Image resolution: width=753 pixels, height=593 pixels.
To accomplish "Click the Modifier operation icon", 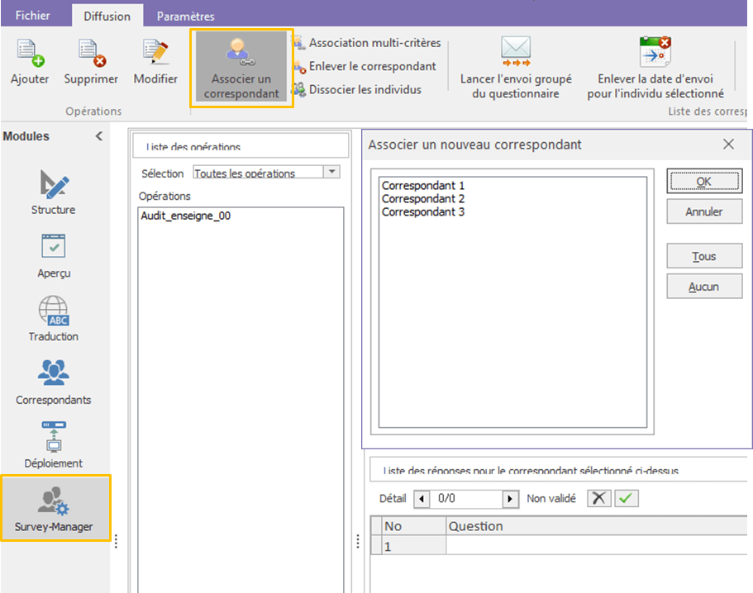I will (x=155, y=53).
